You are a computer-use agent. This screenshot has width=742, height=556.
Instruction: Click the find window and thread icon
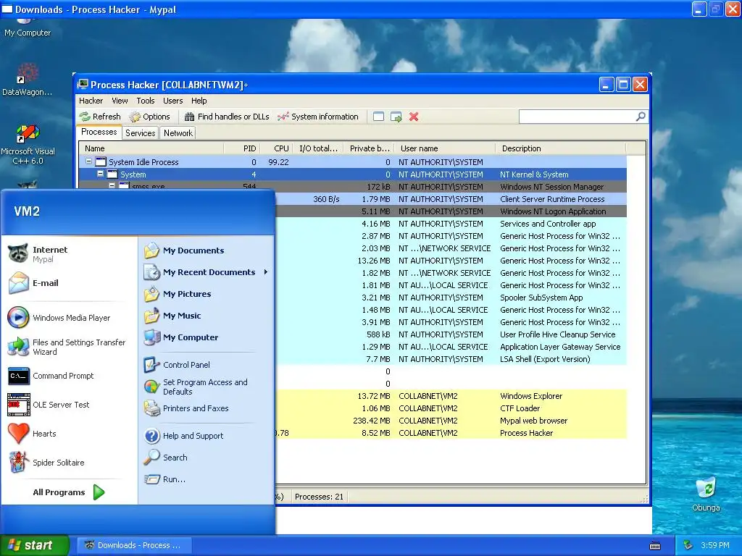coord(396,117)
